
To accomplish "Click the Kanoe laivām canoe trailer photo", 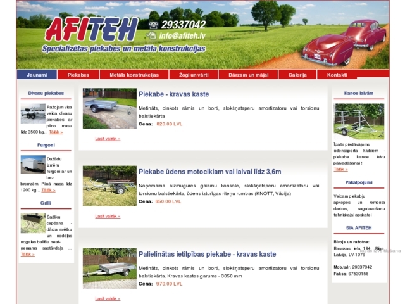I will point(359,122).
